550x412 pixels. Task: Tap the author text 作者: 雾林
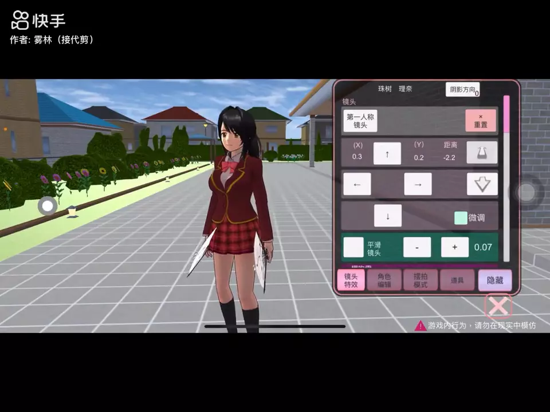point(52,40)
